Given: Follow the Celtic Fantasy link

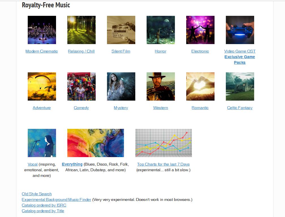Looking at the screenshot, I should coord(240,108).
